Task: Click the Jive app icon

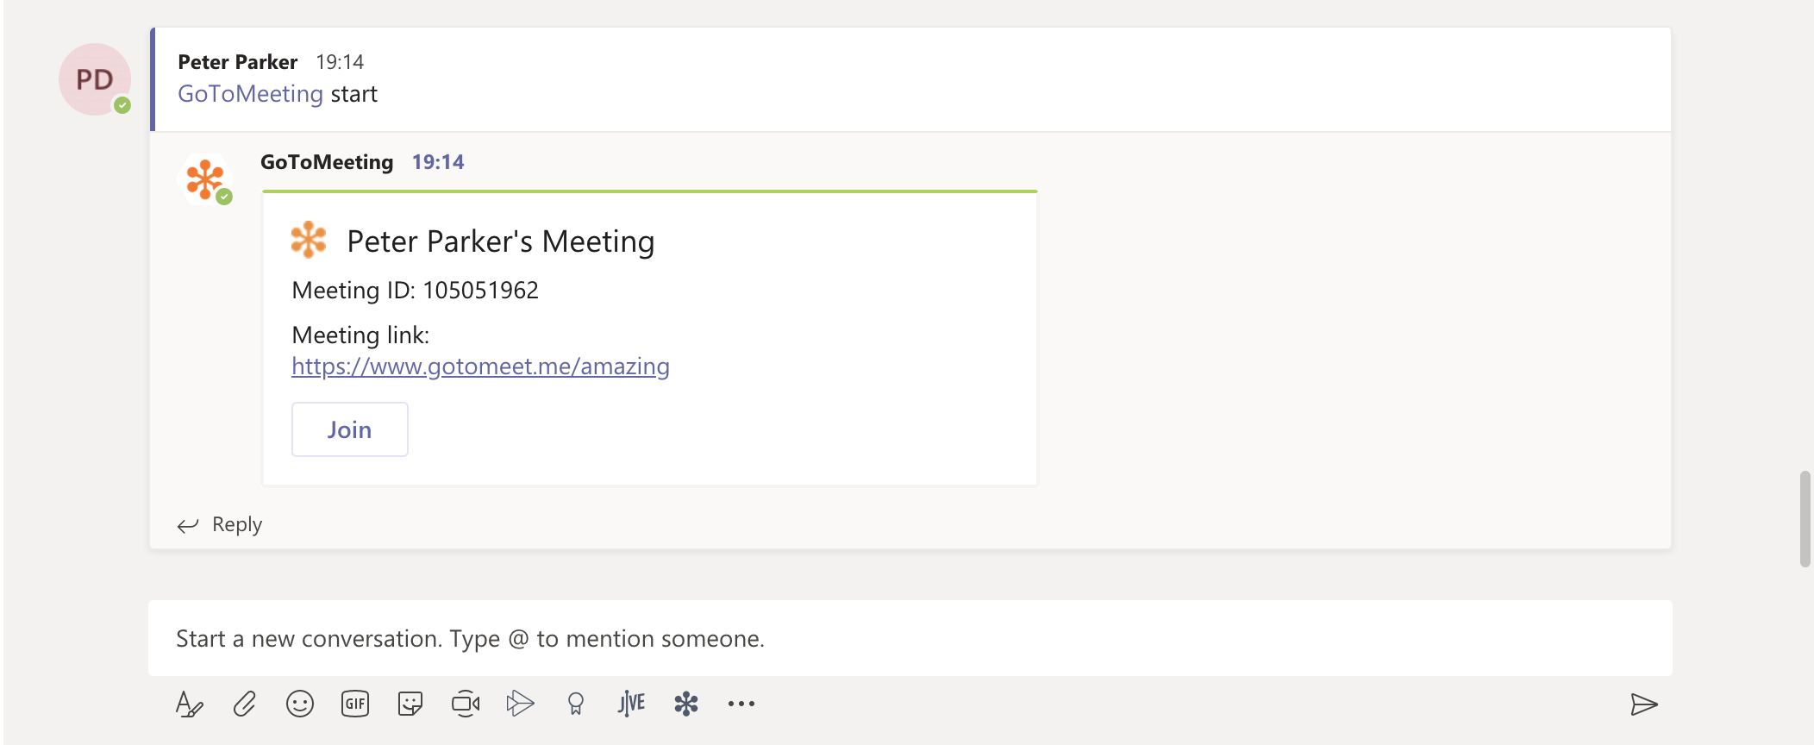Action: pyautogui.click(x=631, y=704)
